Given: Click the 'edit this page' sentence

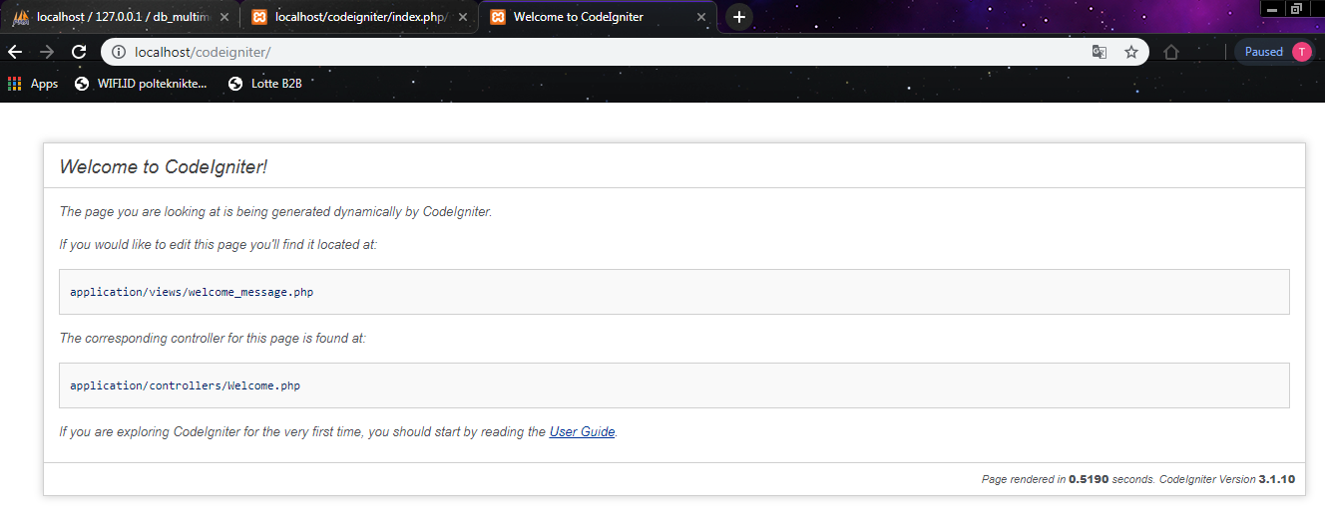Looking at the screenshot, I should coord(219,244).
